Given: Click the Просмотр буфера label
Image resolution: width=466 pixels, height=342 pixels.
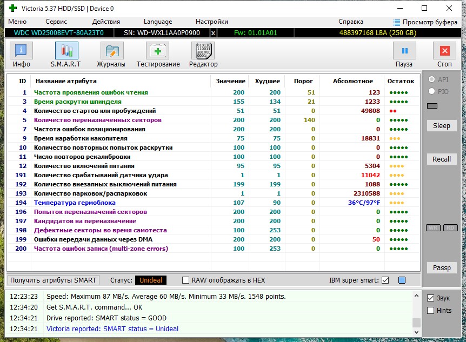Looking at the screenshot, I should click(x=430, y=22).
